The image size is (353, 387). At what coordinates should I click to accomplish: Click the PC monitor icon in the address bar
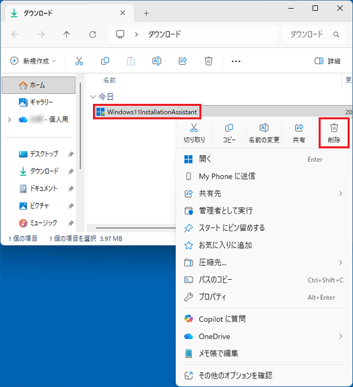click(120, 34)
